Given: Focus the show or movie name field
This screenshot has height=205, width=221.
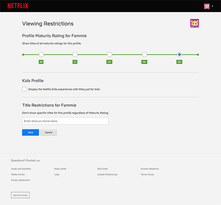Looking at the screenshot, I should point(65,121).
